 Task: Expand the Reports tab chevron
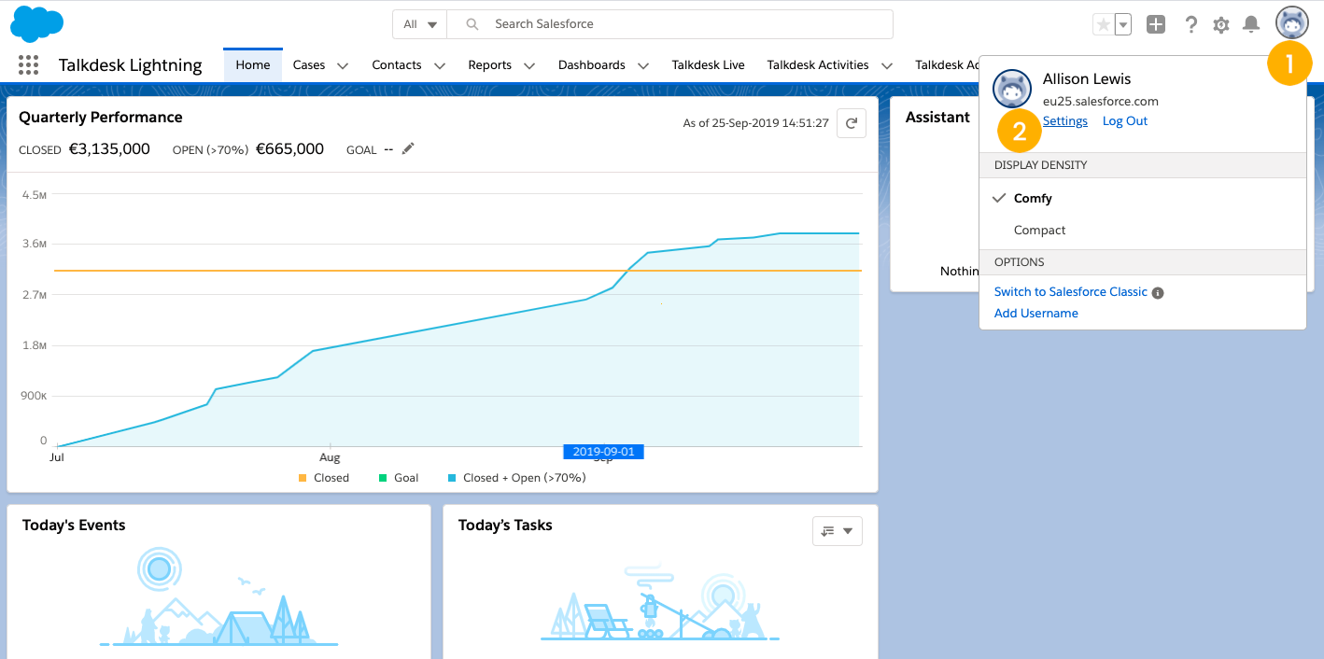[529, 65]
